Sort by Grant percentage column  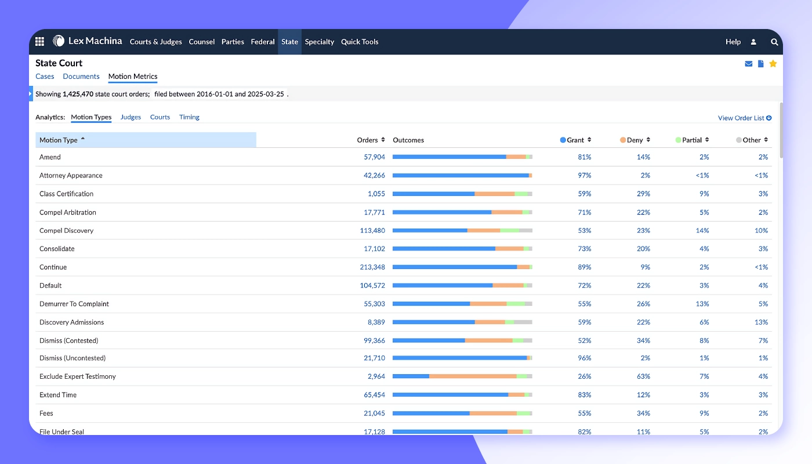pos(575,140)
